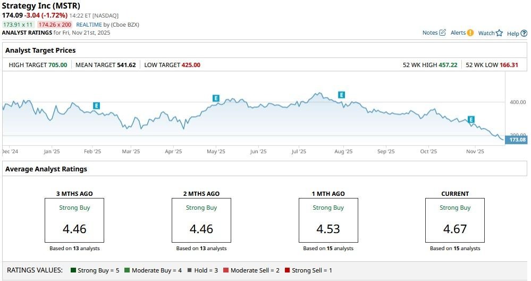Image resolution: width=531 pixels, height=281 pixels.
Task: Click the 173.08 current price label on chart
Action: [x=517, y=139]
